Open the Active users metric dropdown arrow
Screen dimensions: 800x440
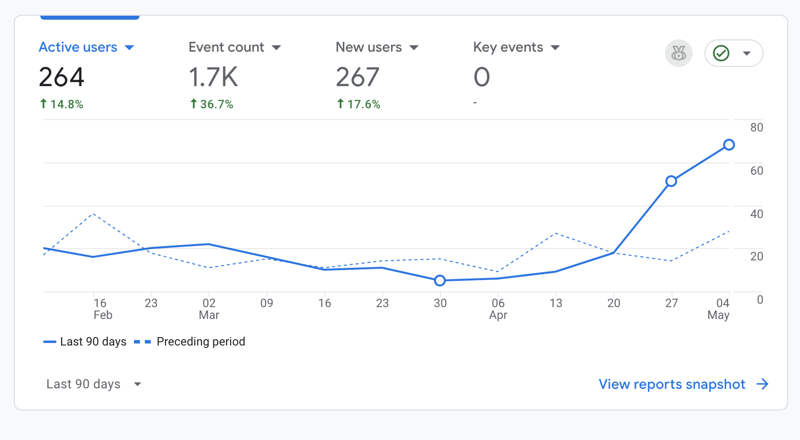click(x=130, y=48)
